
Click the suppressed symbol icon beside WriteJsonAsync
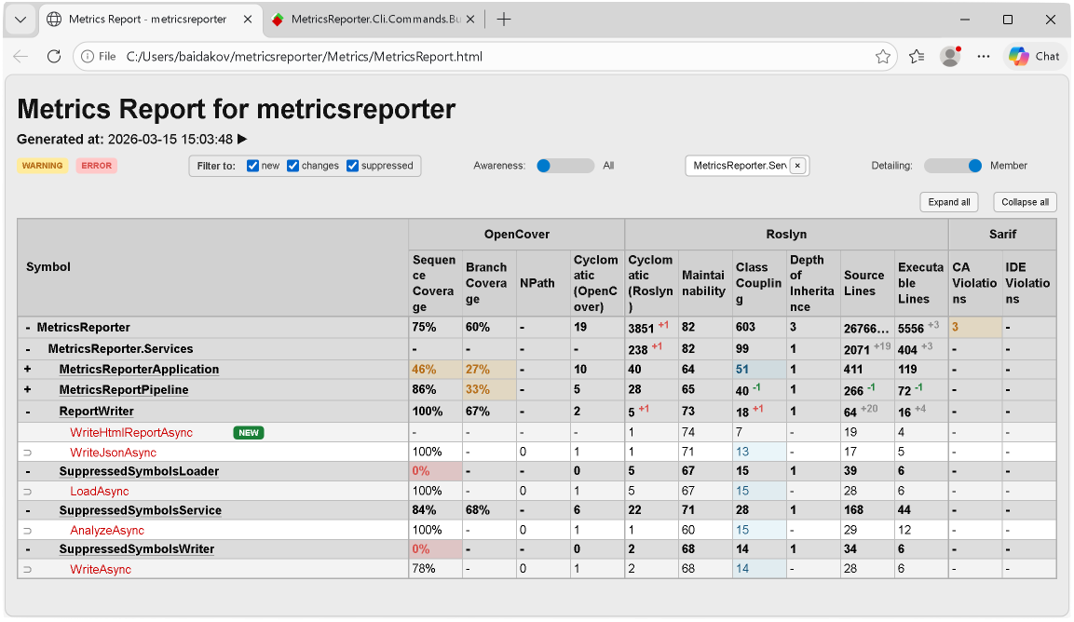(x=28, y=452)
